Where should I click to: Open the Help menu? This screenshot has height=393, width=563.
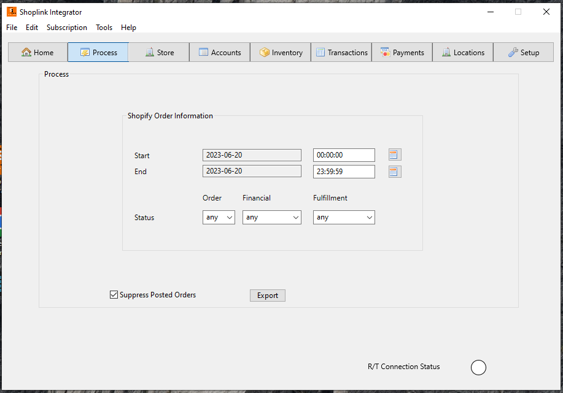(x=128, y=28)
